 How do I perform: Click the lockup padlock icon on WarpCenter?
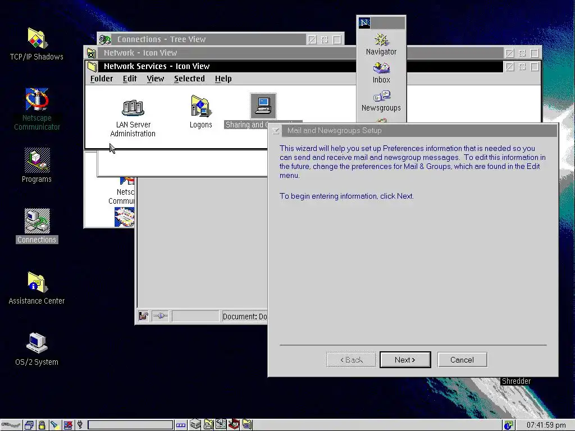[42, 425]
